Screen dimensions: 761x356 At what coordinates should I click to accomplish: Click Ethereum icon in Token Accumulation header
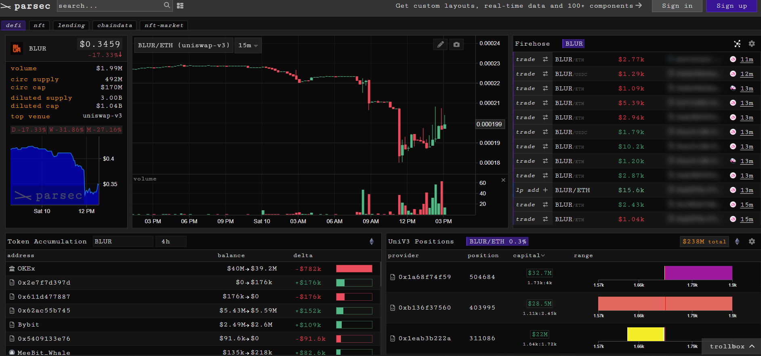pyautogui.click(x=372, y=241)
